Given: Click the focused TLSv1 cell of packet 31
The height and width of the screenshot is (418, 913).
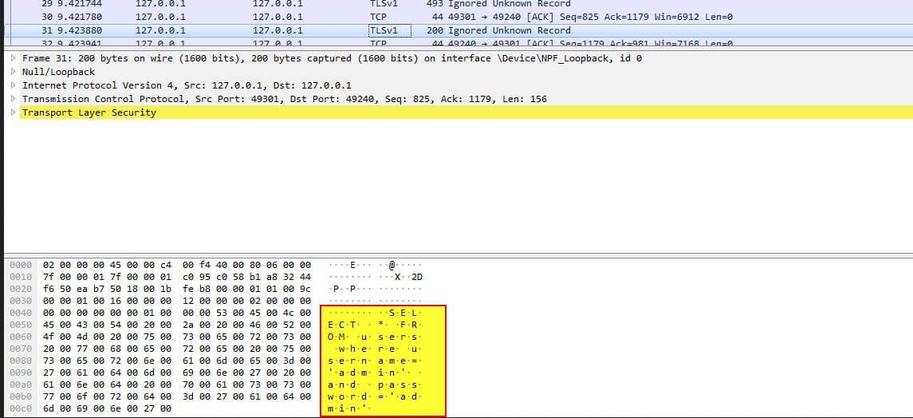Looking at the screenshot, I should (390, 30).
